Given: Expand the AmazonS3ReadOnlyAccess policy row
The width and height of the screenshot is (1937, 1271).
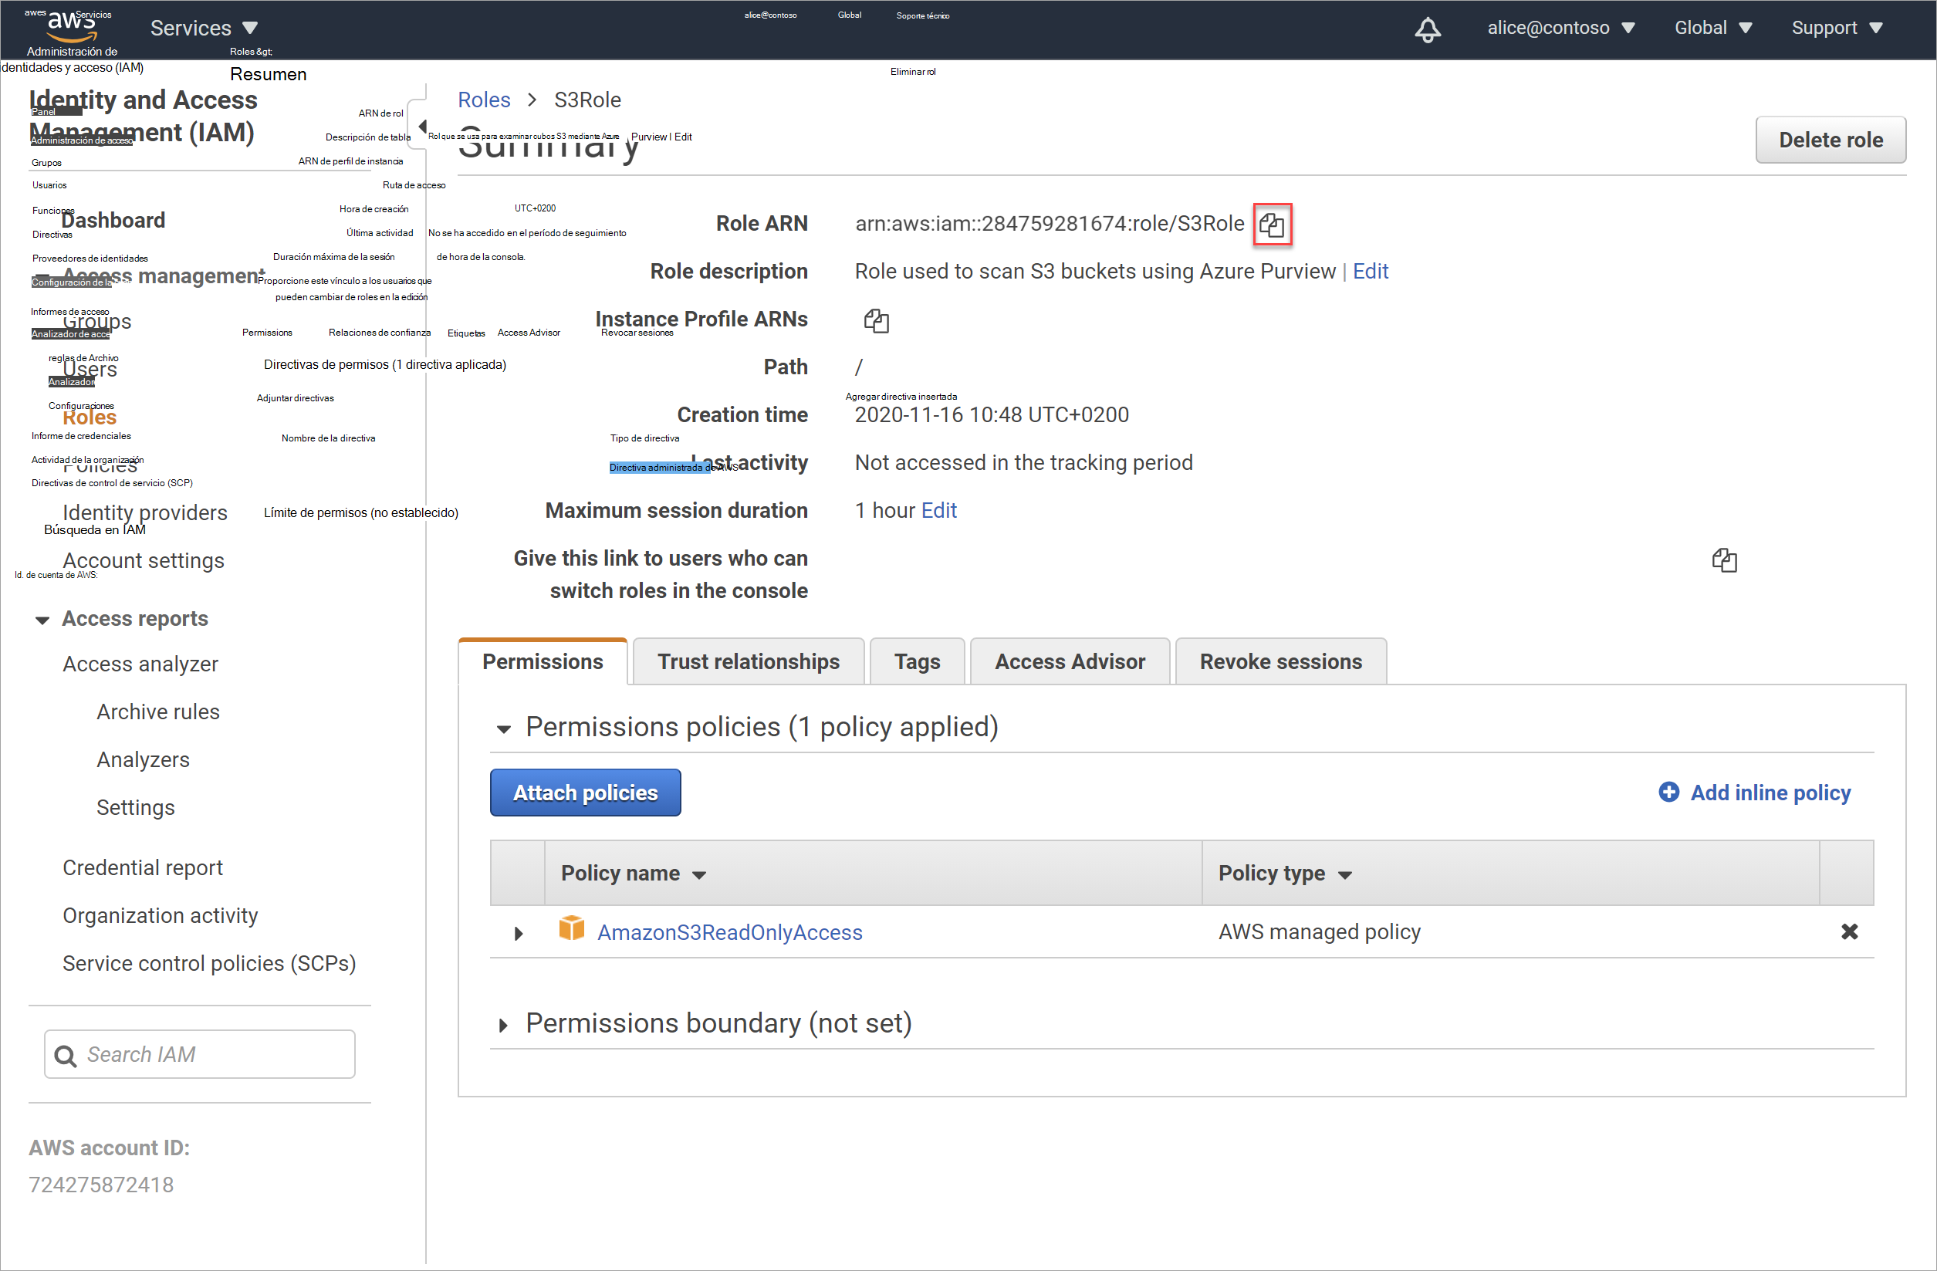Looking at the screenshot, I should [x=519, y=933].
